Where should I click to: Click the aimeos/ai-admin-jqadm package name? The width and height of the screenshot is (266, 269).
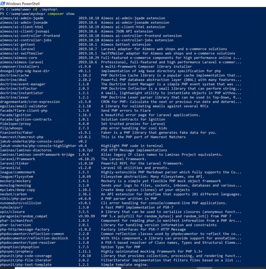pyautogui.click(x=22, y=18)
